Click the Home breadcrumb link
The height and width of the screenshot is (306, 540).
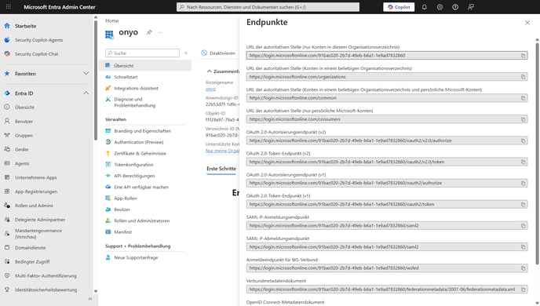112,20
